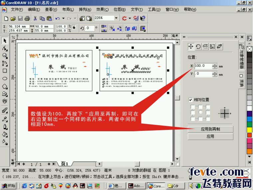This screenshot has width=253, height=190.
Task: Select the Ellipse tool
Action: pyautogui.click(x=5, y=78)
